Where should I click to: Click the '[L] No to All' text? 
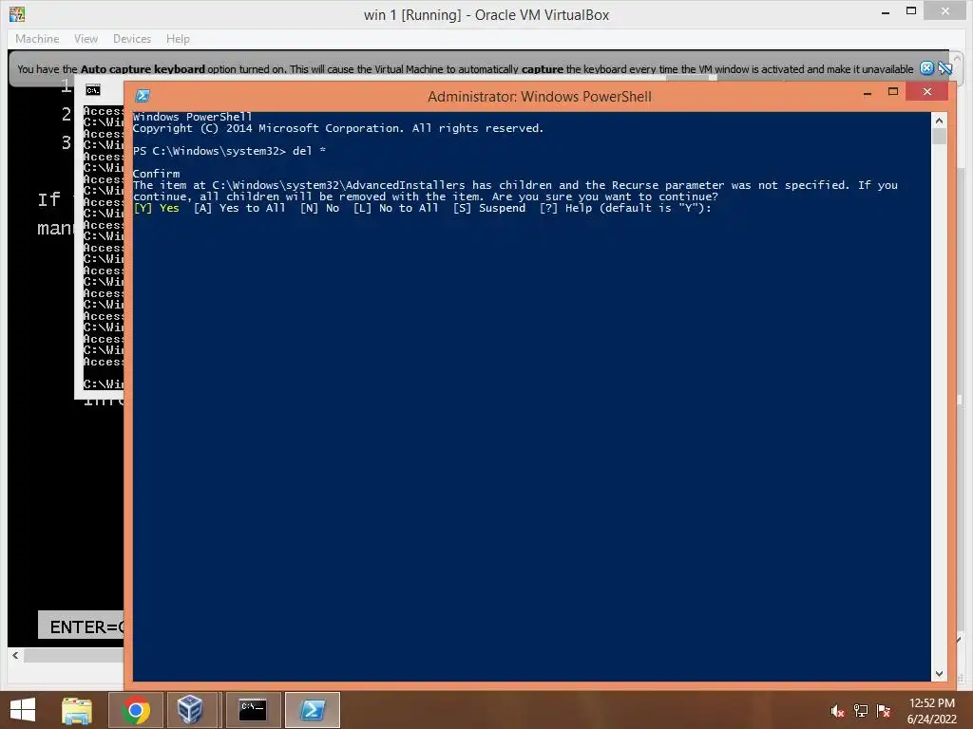point(396,208)
